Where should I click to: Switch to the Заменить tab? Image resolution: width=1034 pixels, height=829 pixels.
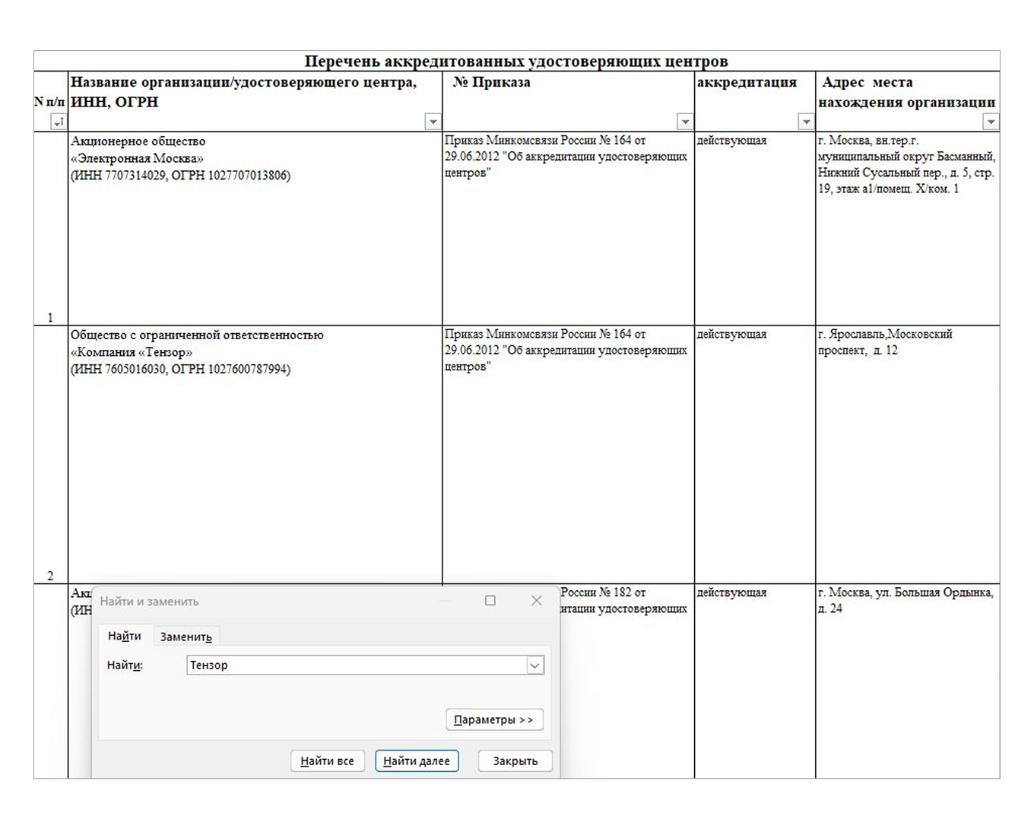[x=186, y=637]
